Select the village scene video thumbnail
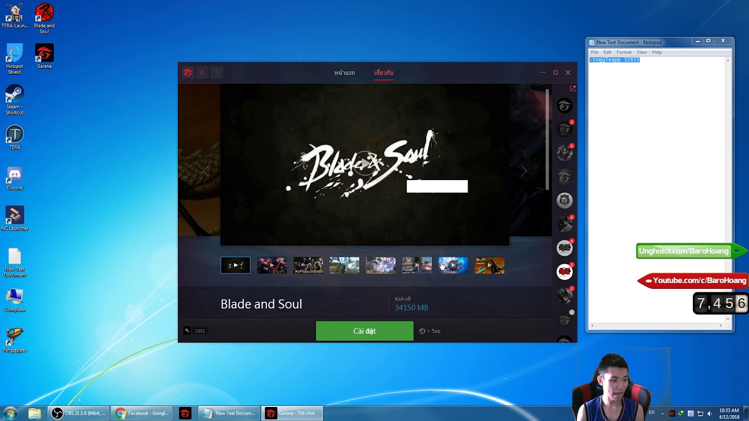Viewport: 749px width, 421px height. (417, 265)
